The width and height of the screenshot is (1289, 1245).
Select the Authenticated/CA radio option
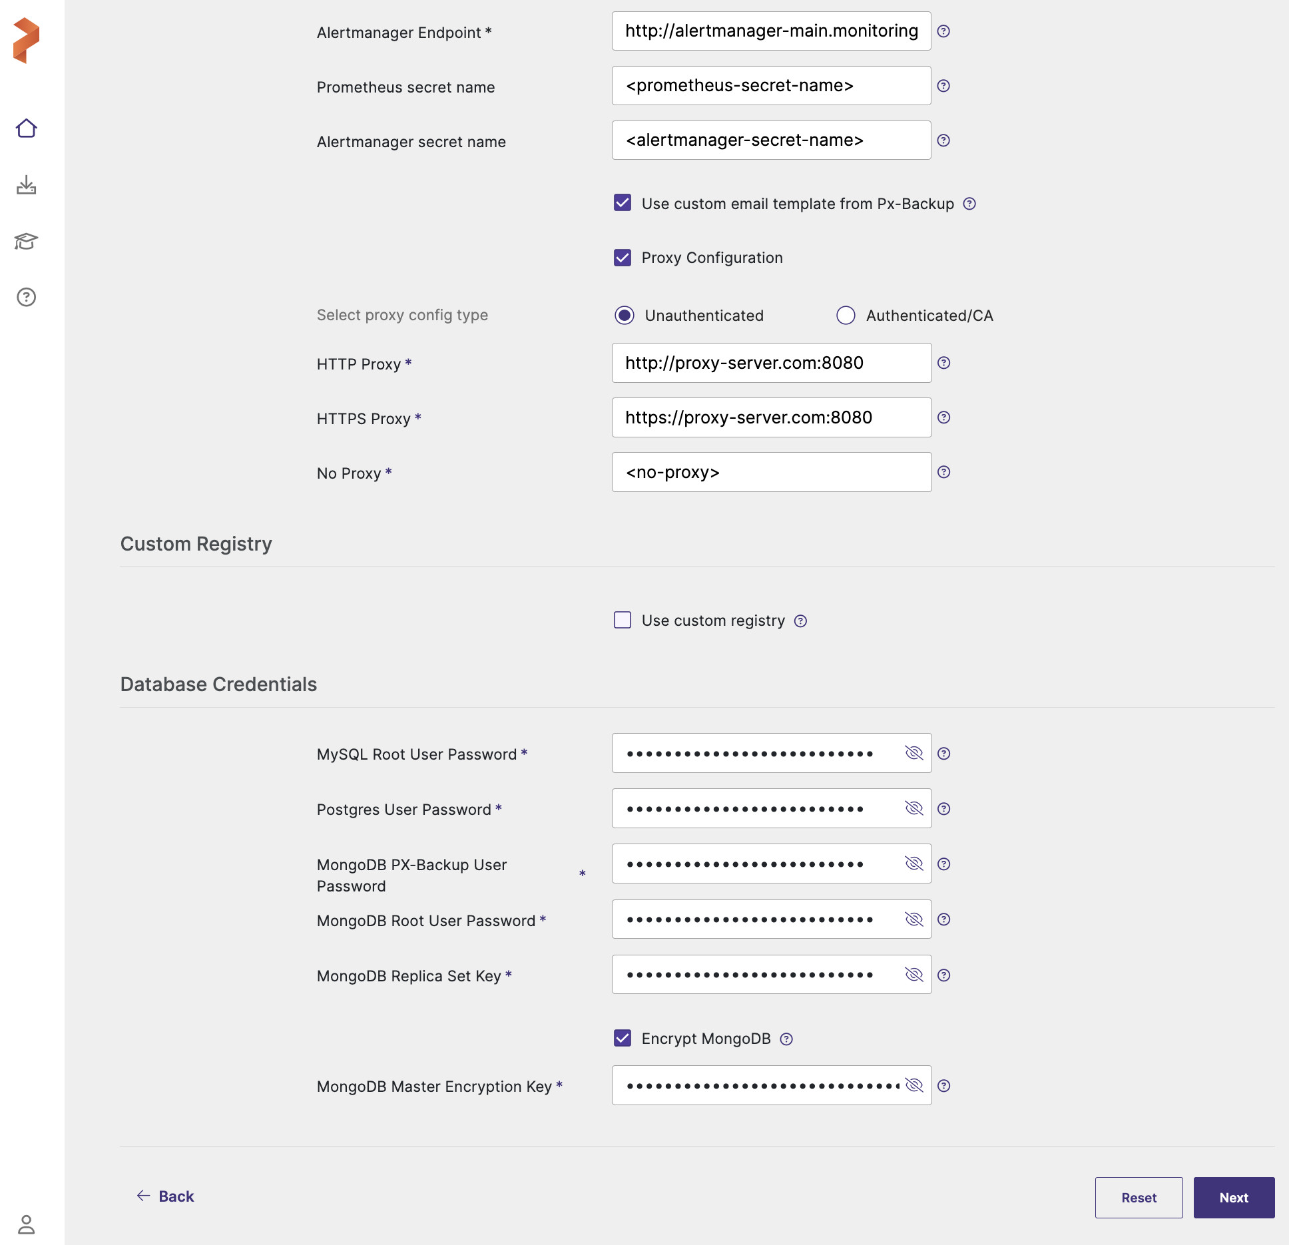click(846, 316)
